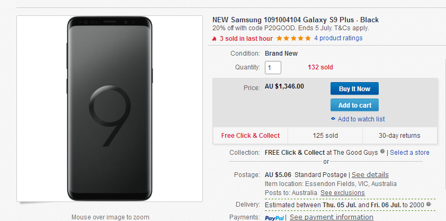Add this item to watch list
446x221 pixels.
point(361,119)
